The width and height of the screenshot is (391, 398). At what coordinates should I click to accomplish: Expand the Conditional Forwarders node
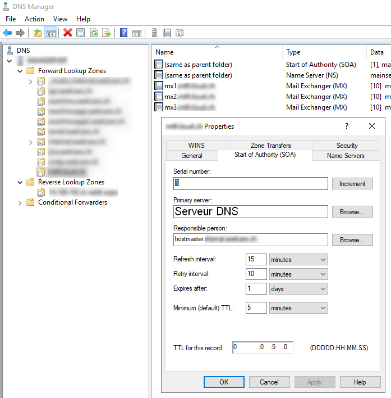pos(20,202)
